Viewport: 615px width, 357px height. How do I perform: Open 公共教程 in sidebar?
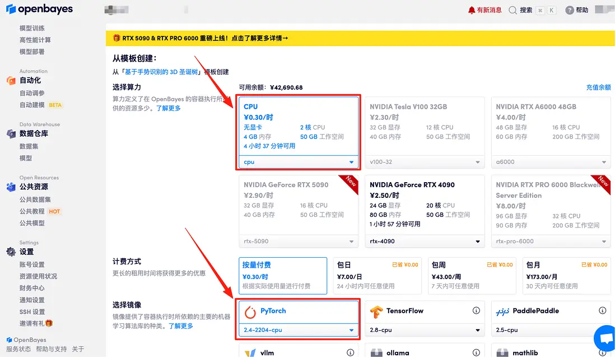coord(32,211)
